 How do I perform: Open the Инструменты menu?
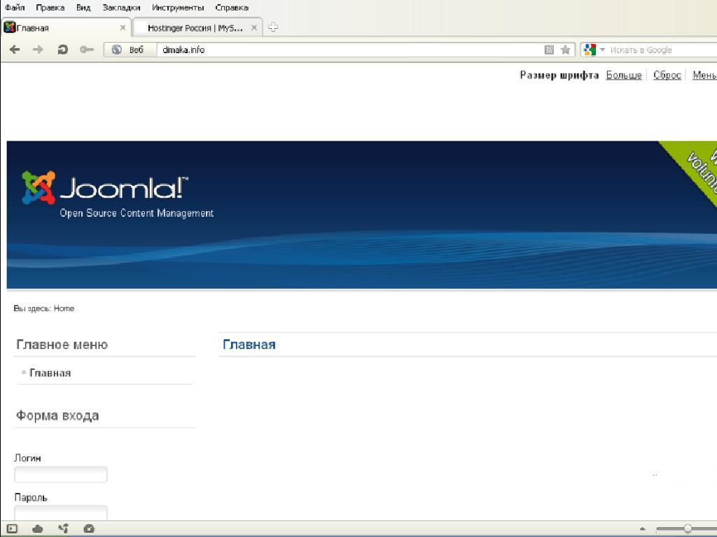(178, 8)
